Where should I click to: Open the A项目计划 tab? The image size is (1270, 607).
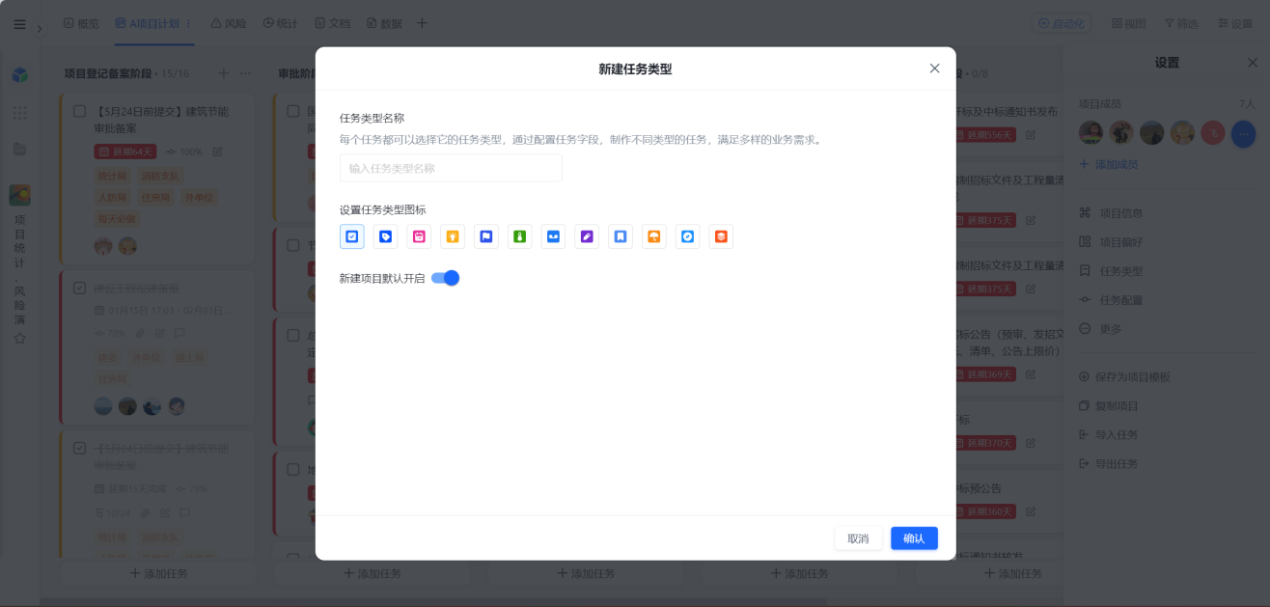(148, 23)
